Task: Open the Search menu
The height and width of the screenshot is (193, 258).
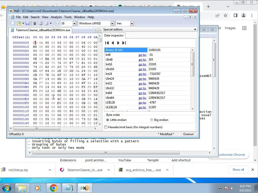Action: pyautogui.click(x=35, y=17)
